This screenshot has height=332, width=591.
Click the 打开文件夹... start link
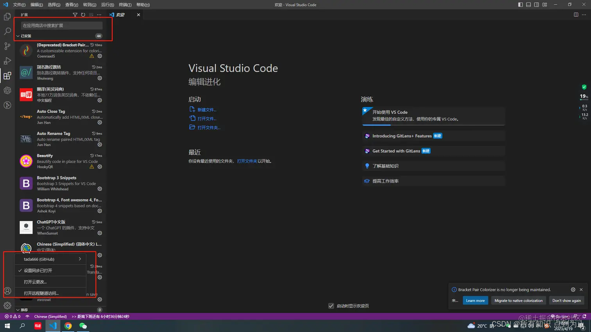click(209, 128)
